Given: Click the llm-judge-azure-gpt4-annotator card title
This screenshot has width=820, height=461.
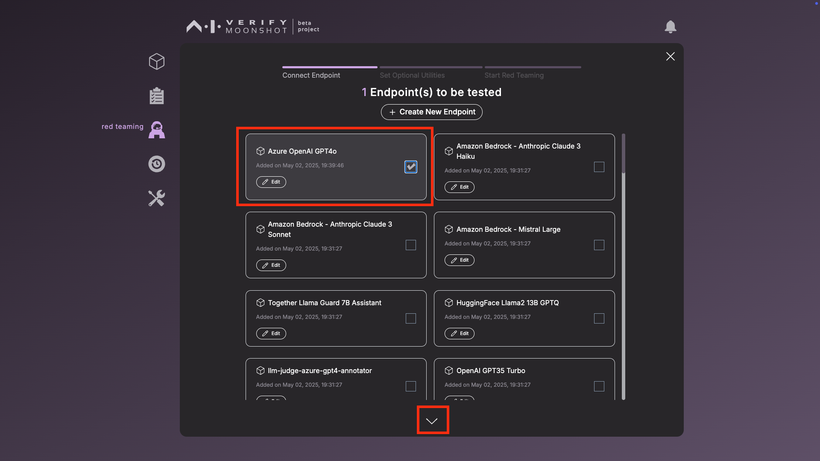Looking at the screenshot, I should pyautogui.click(x=320, y=371).
